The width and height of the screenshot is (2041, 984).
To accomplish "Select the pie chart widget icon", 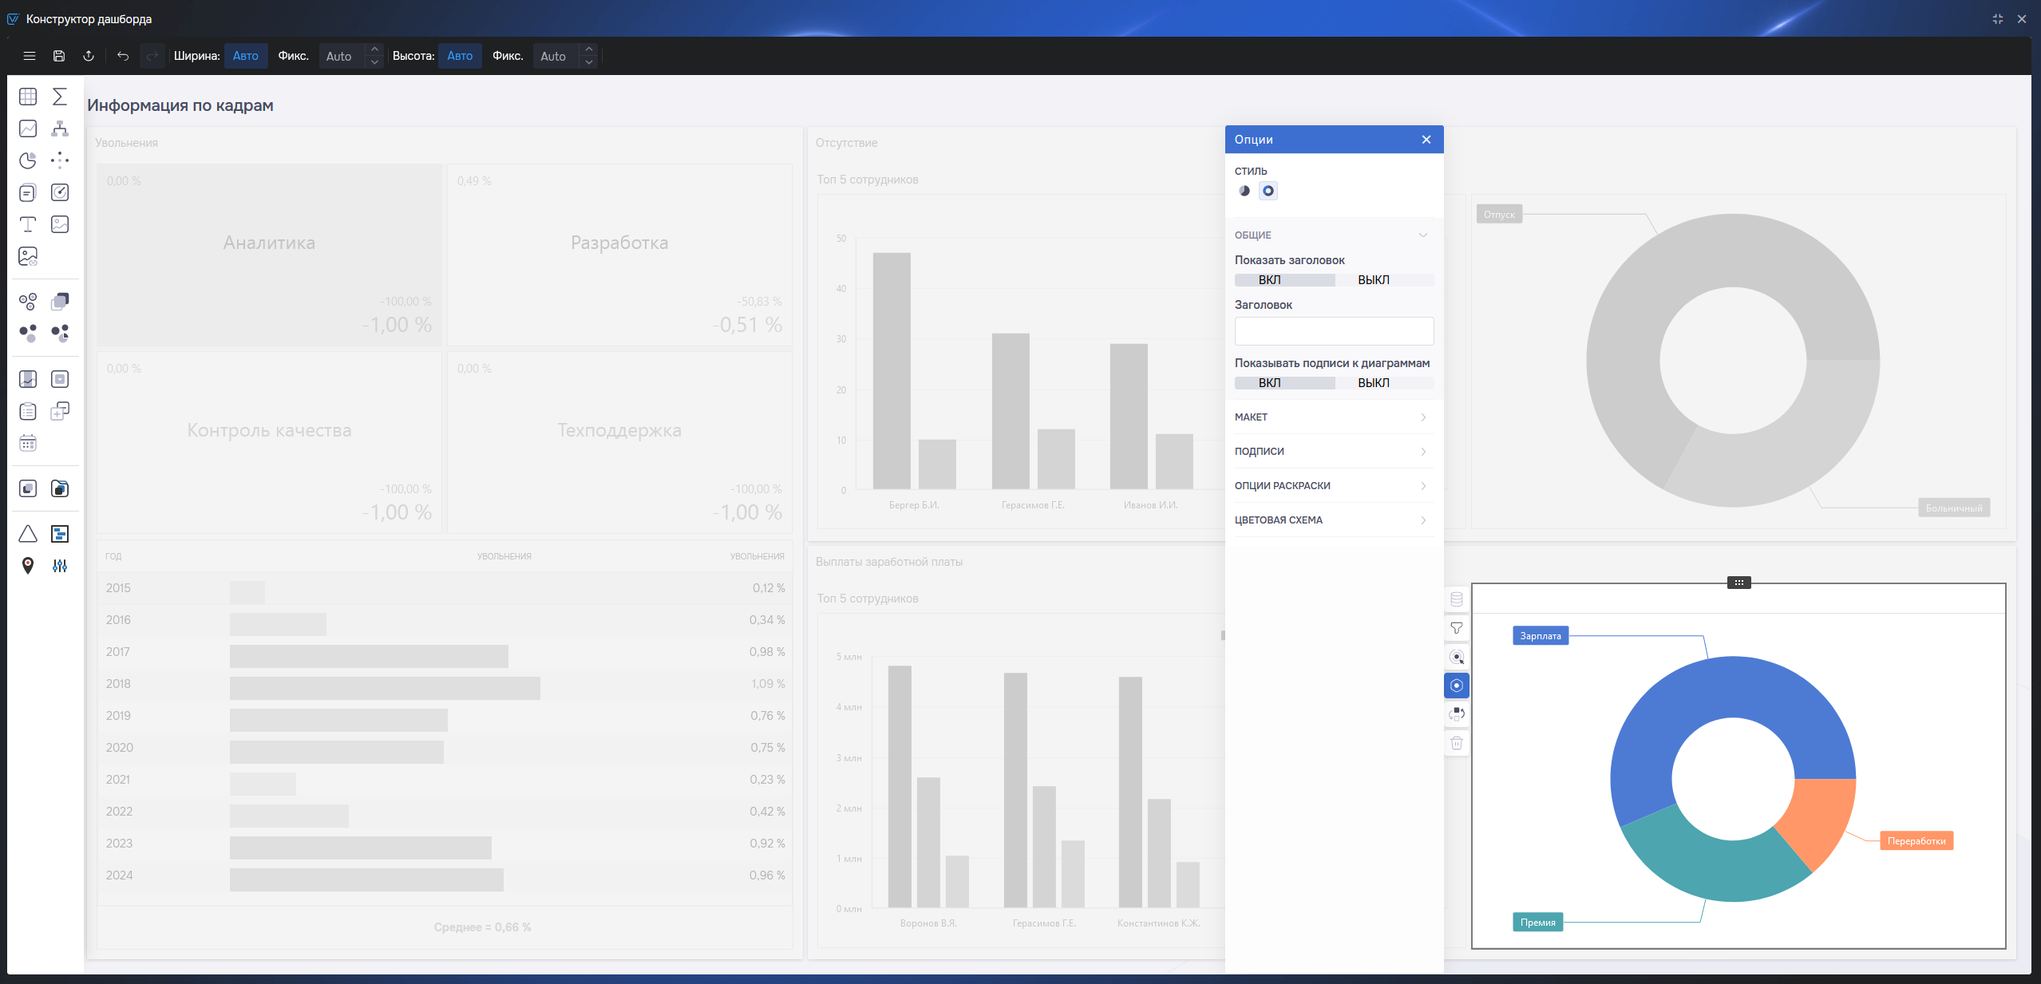I will point(28,160).
